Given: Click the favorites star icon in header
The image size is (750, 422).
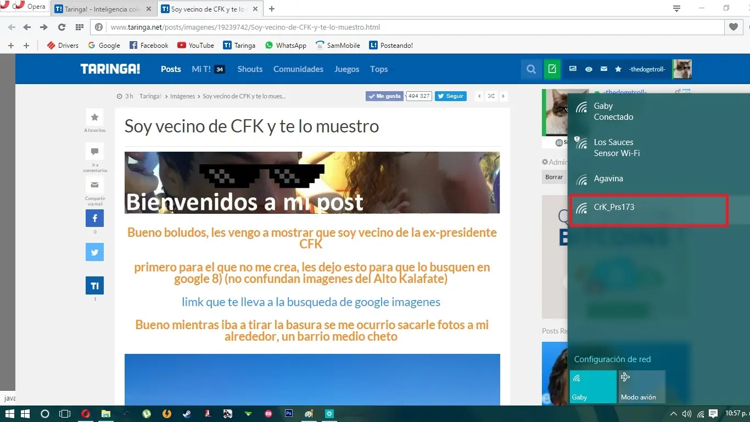Looking at the screenshot, I should point(618,69).
